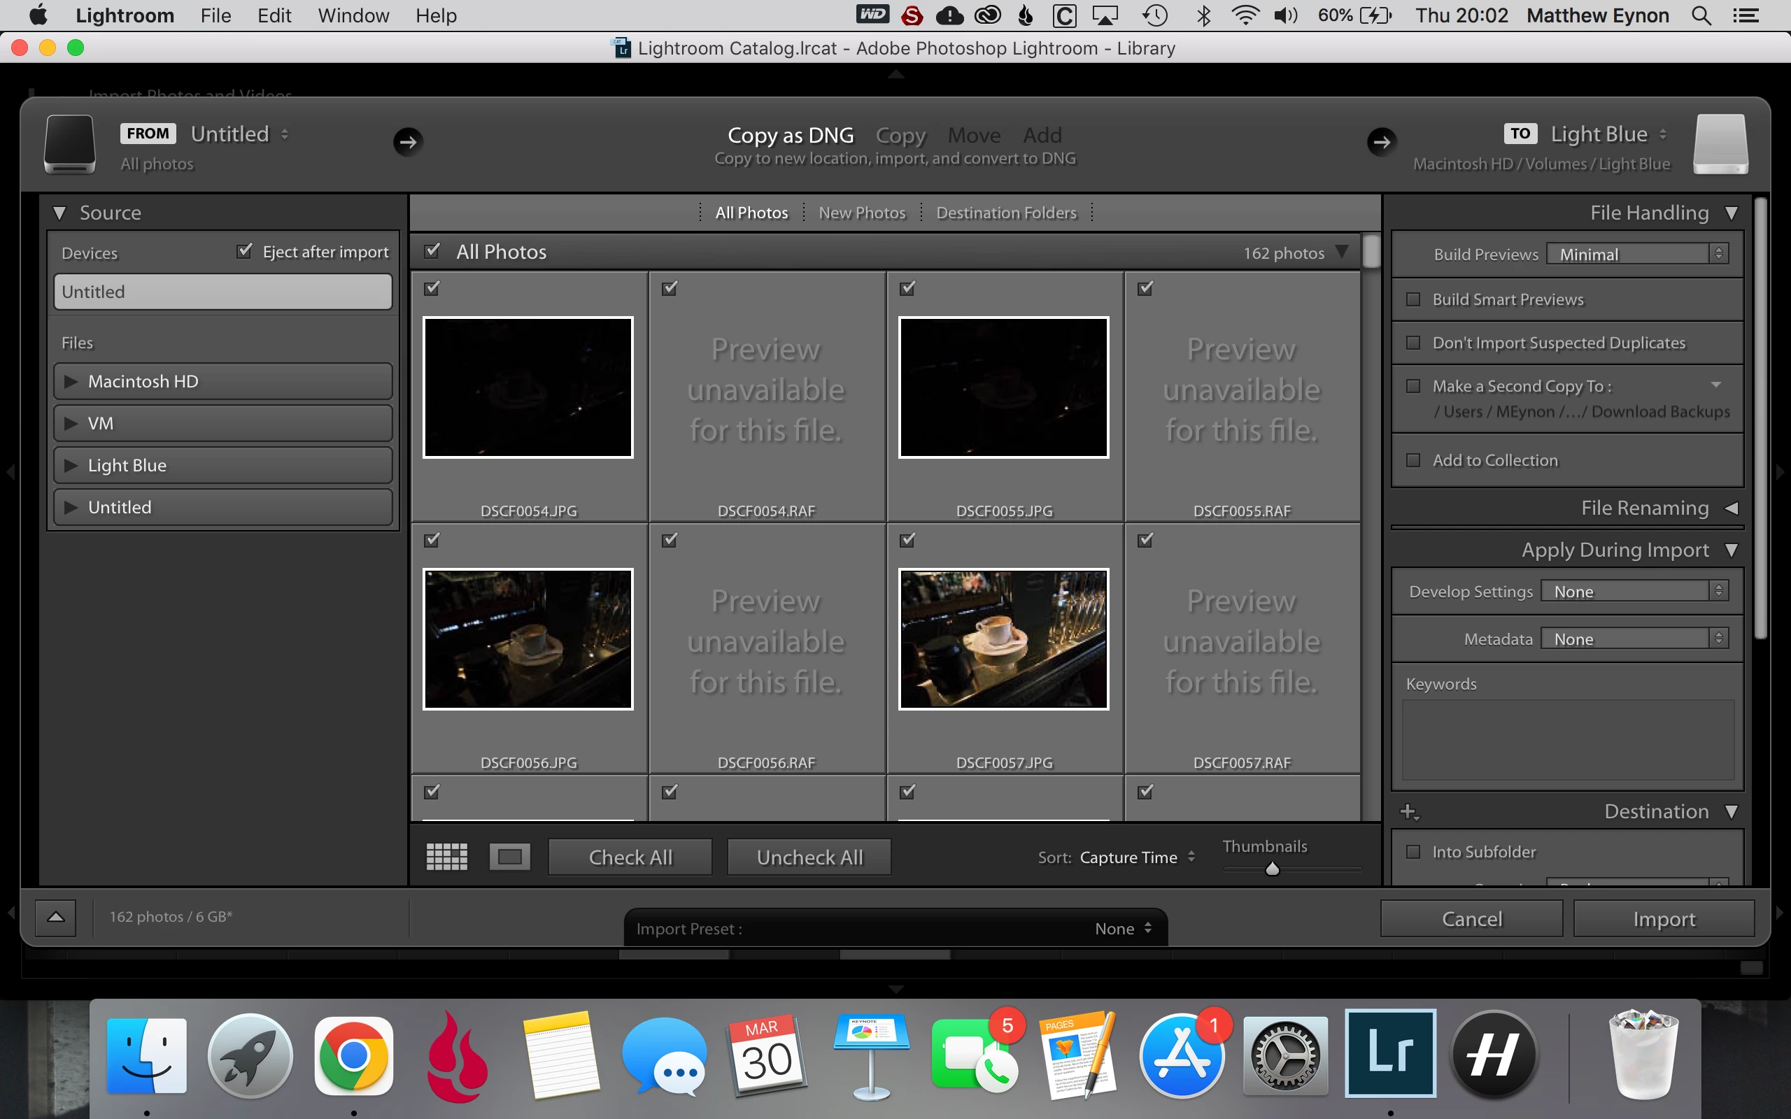The width and height of the screenshot is (1791, 1119).
Task: Expand the File Renaming panel
Action: point(1731,508)
